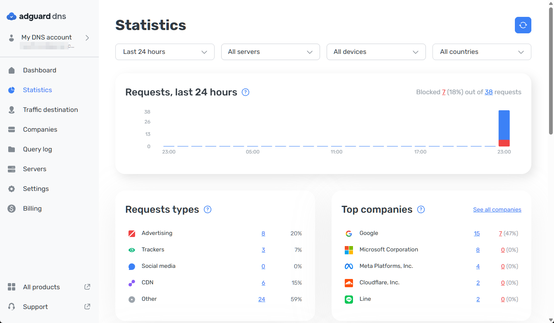Click the Microsoft Corporation logo icon
This screenshot has height=323, width=554.
(349, 250)
